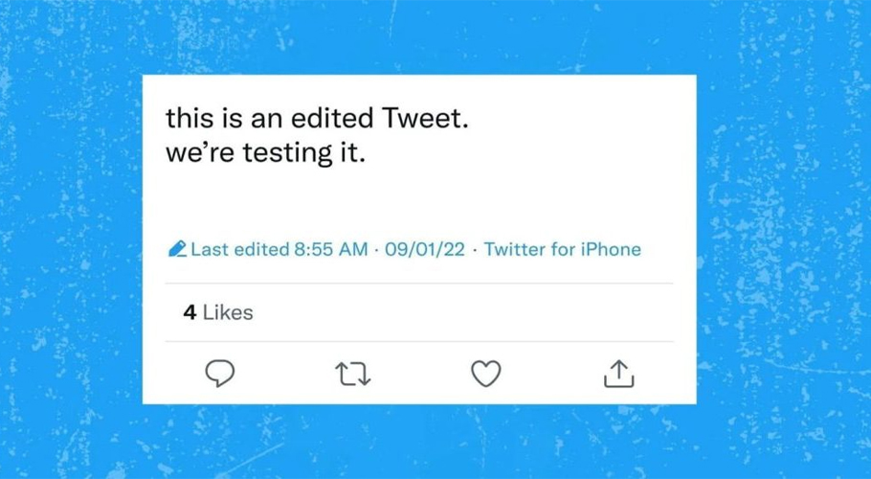Open the "Twitter for iPhone" source link
The width and height of the screenshot is (871, 479).
[x=562, y=249]
